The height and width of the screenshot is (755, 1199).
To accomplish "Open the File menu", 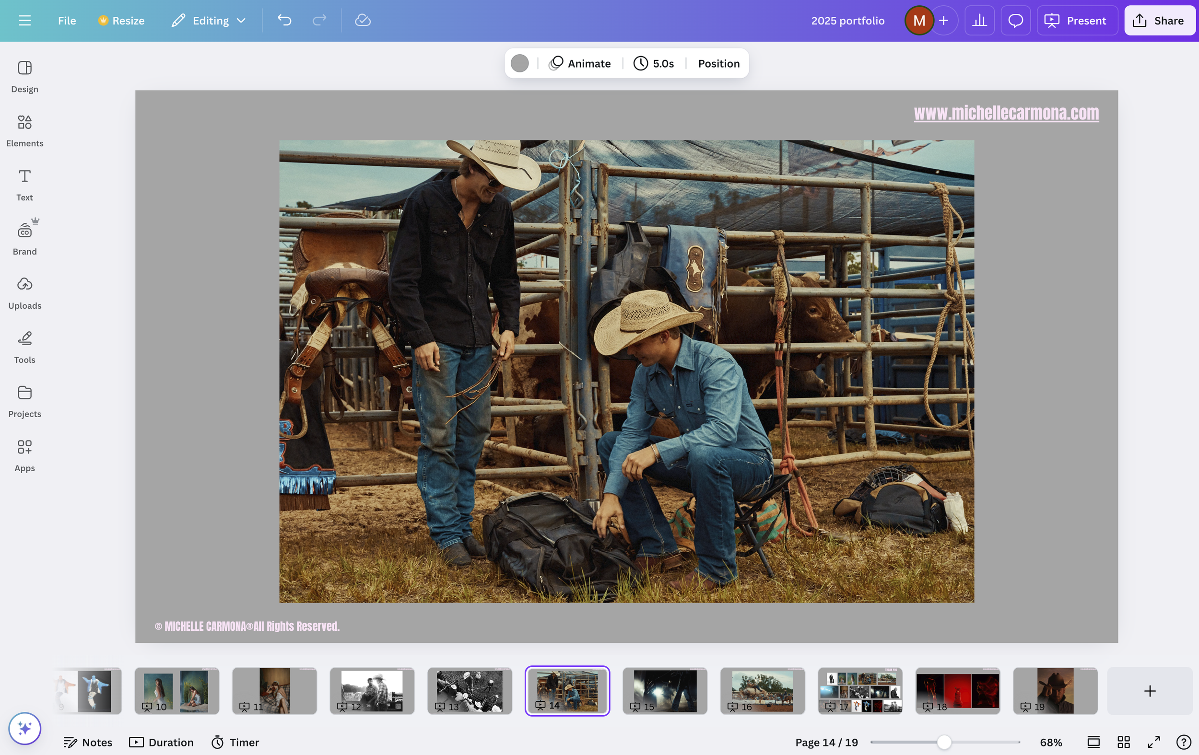I will (67, 21).
